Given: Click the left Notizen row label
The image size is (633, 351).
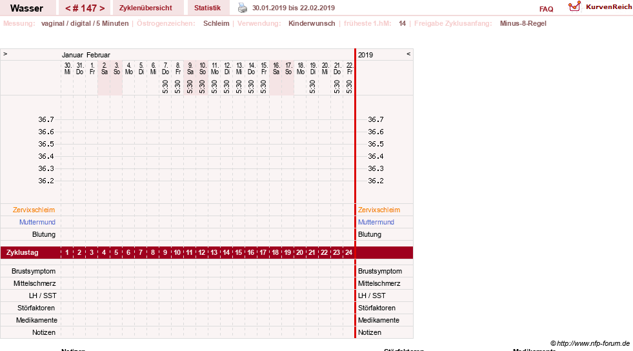Looking at the screenshot, I should [x=44, y=332].
